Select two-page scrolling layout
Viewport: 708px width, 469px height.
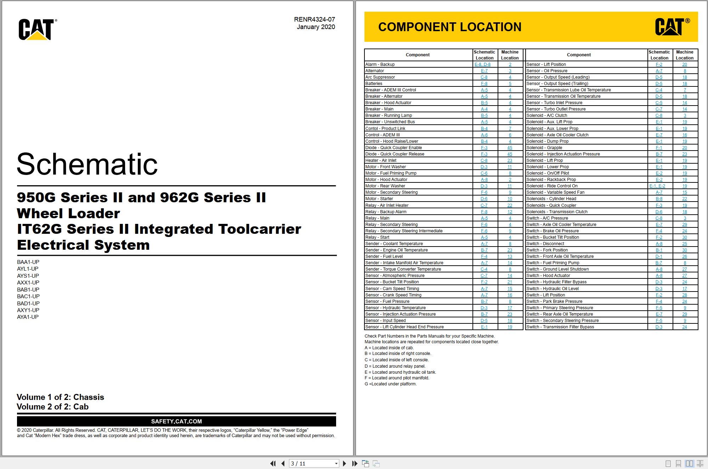[700, 463]
